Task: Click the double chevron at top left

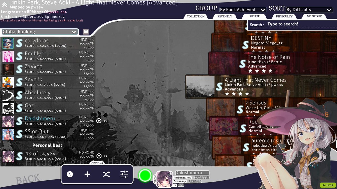Action: tap(5, 5)
